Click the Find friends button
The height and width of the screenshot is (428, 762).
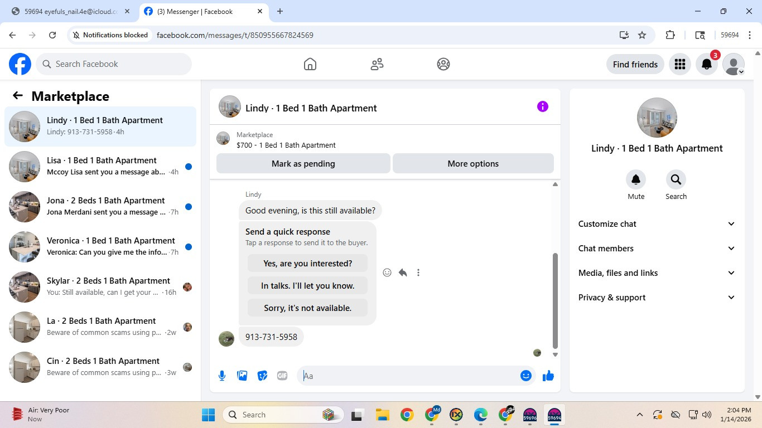click(x=635, y=64)
